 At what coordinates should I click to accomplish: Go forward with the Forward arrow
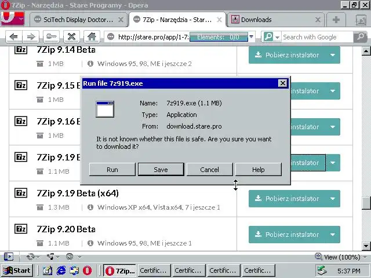click(31, 37)
